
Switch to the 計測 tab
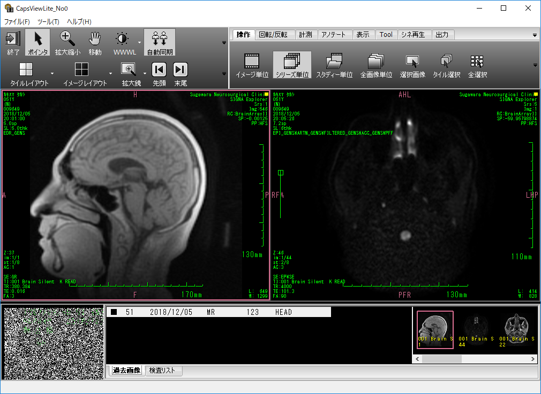[x=305, y=35]
